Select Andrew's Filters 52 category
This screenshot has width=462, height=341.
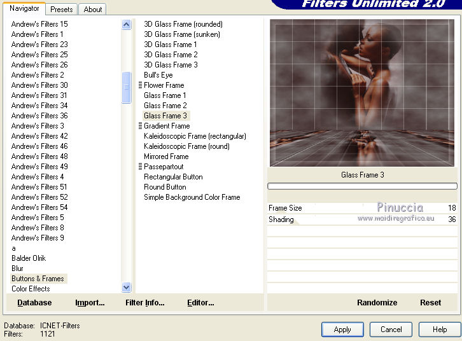[39, 197]
